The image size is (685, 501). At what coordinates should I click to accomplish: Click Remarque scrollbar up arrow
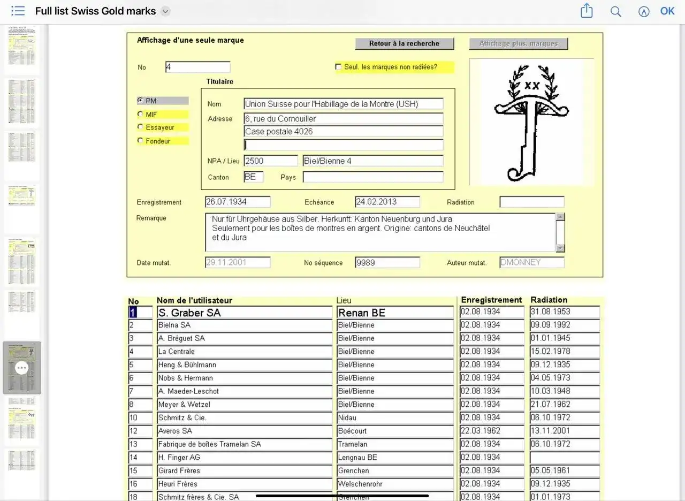(x=560, y=217)
